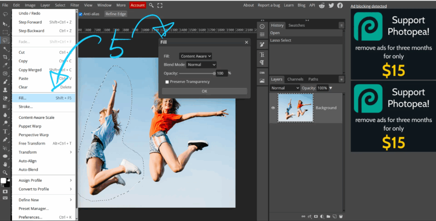Open the Properties sliders panel icon
This screenshot has height=221, width=436.
point(262,34)
